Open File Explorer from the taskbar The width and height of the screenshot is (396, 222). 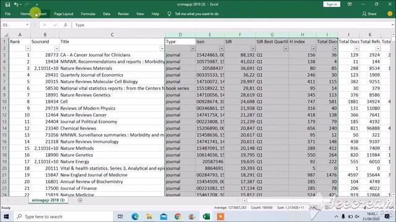(x=149, y=216)
